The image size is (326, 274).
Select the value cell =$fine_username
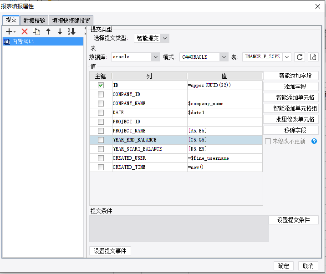click(225, 158)
